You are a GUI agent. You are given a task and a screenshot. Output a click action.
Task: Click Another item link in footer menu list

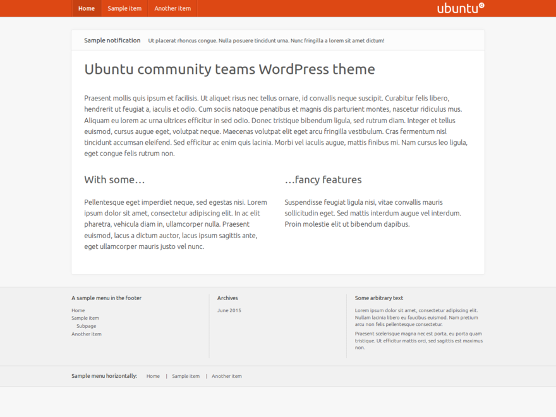point(87,334)
